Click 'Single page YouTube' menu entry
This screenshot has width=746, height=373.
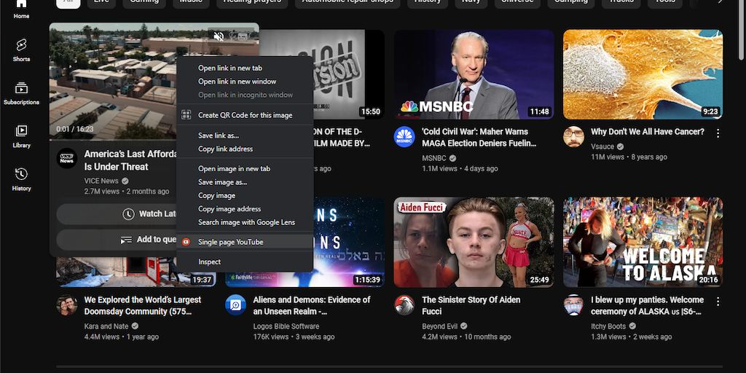(230, 242)
